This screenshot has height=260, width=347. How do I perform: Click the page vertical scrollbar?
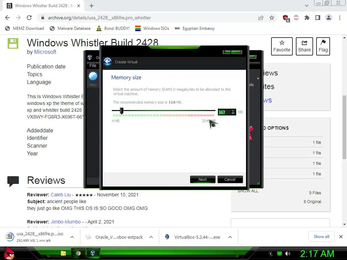pyautogui.click(x=344, y=127)
